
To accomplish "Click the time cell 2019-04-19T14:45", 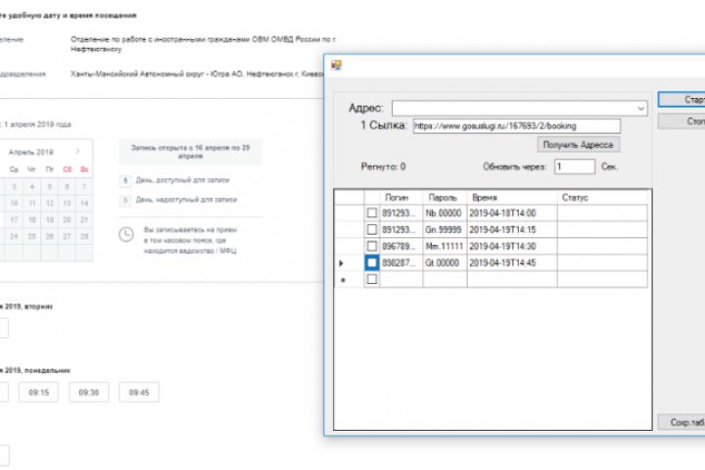I will pyautogui.click(x=512, y=263).
